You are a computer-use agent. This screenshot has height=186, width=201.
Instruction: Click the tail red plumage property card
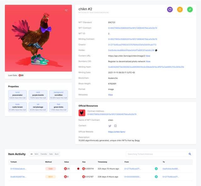coord(38,107)
